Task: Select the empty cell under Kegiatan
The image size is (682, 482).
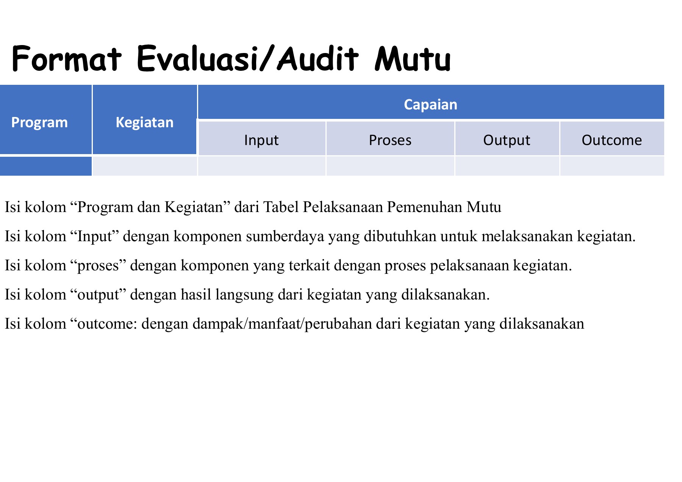Action: (145, 167)
